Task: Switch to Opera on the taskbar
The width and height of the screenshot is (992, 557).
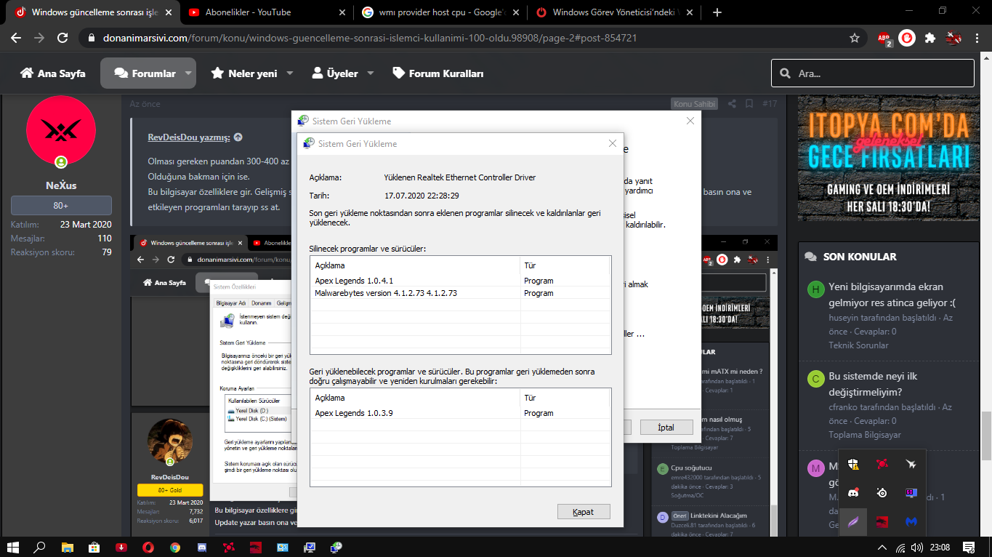Action: tap(148, 547)
